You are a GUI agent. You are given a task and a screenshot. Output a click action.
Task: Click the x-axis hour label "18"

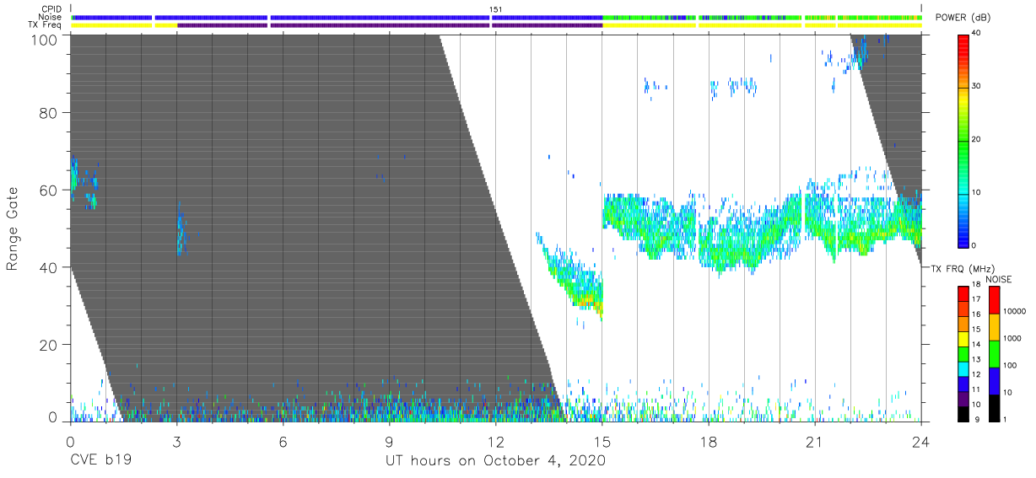point(709,440)
